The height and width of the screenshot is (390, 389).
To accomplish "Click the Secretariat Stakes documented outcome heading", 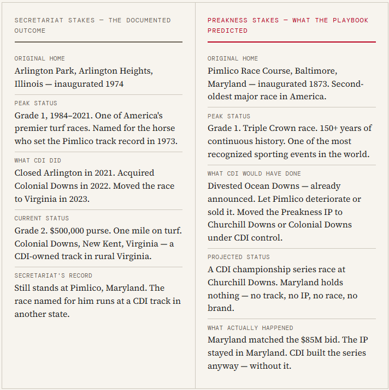I will [93, 26].
